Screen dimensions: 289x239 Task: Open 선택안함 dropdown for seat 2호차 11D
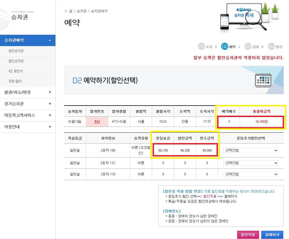tap(251, 174)
